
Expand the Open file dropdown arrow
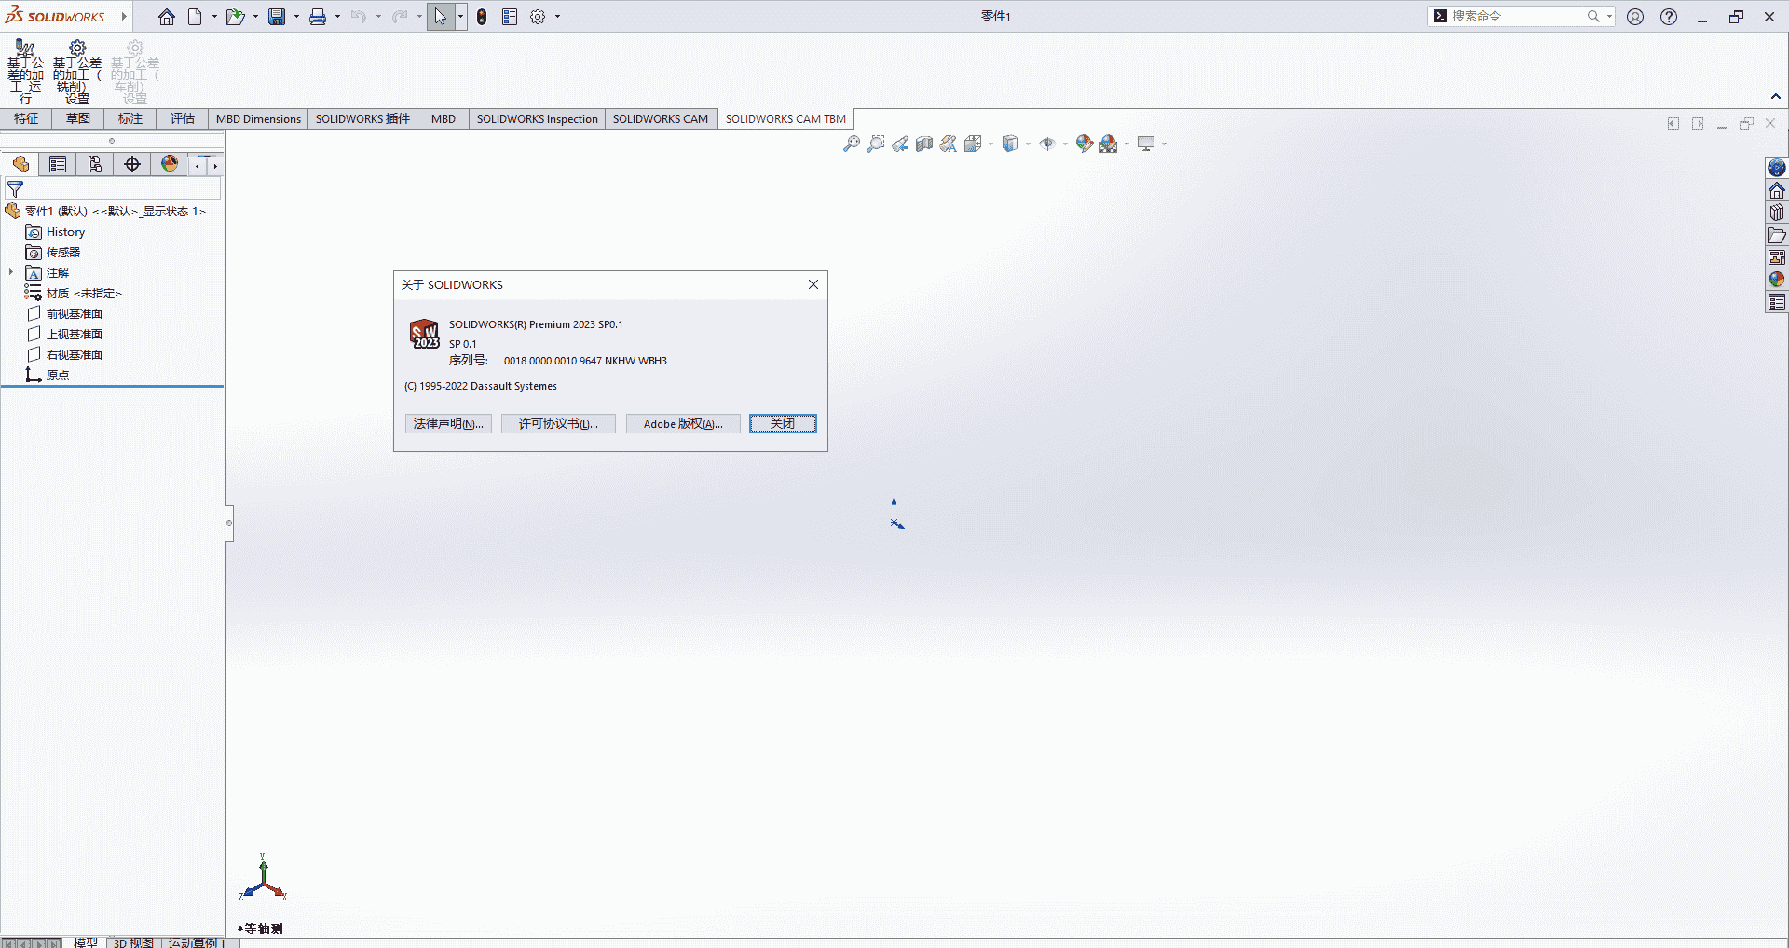[255, 17]
